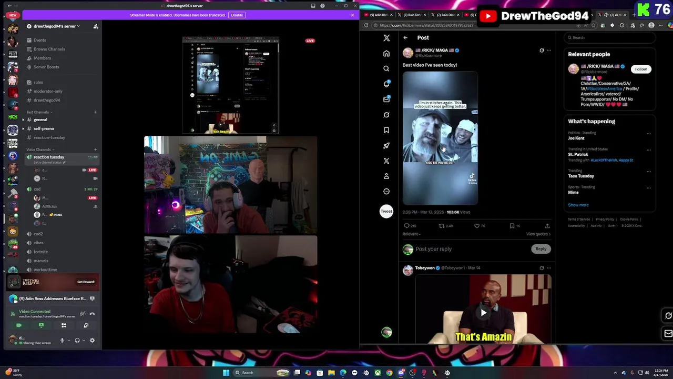
Task: Play Tobeywon reply video
Action: 484,313
